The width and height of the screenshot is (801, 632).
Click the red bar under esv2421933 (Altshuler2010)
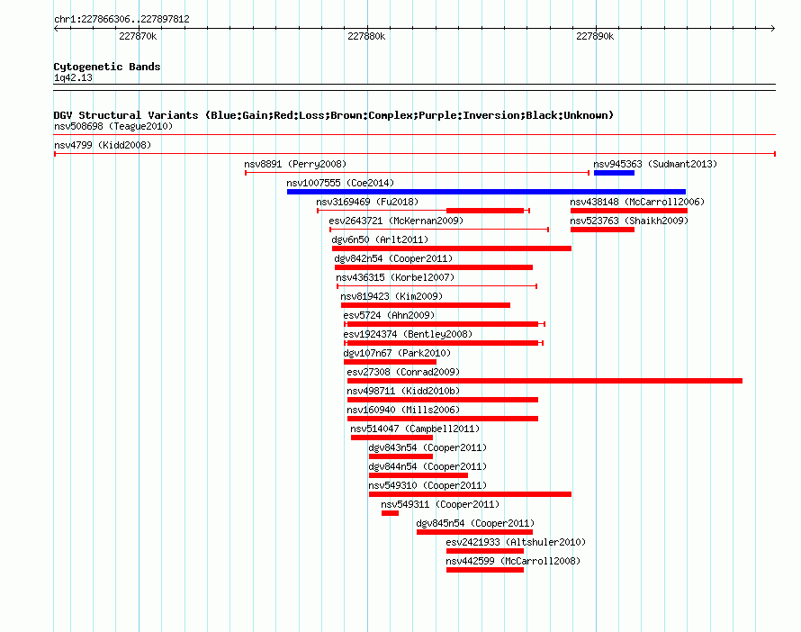click(x=485, y=551)
